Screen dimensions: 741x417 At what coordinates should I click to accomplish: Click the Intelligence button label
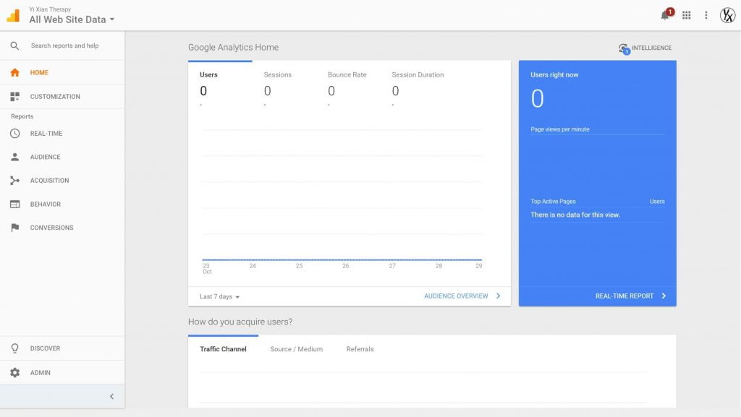(x=652, y=48)
